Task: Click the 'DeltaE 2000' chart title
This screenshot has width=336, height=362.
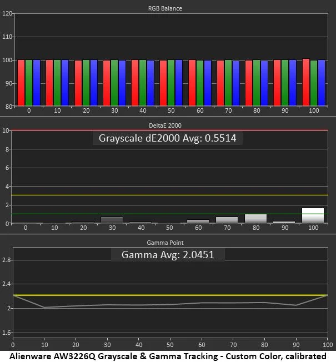Action: tap(165, 125)
